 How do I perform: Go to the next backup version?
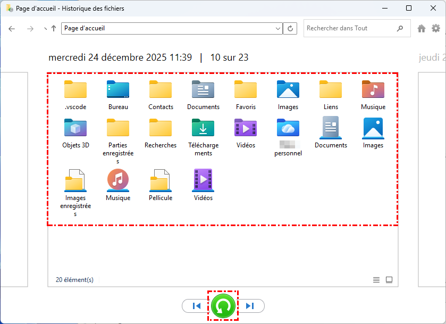click(250, 306)
